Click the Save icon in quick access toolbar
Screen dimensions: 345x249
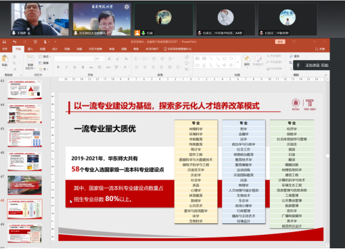coord(4,42)
